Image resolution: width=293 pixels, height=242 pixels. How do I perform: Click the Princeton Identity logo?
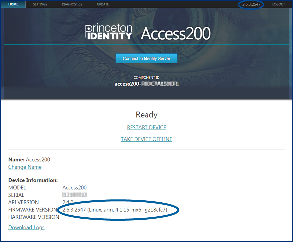pos(109,32)
